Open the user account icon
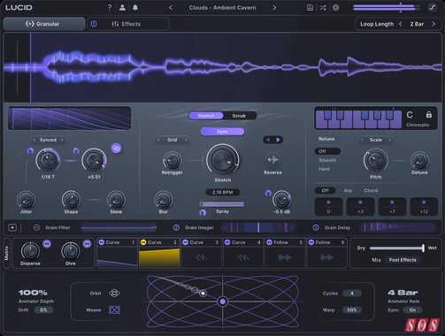The width and height of the screenshot is (445, 336). (122, 8)
